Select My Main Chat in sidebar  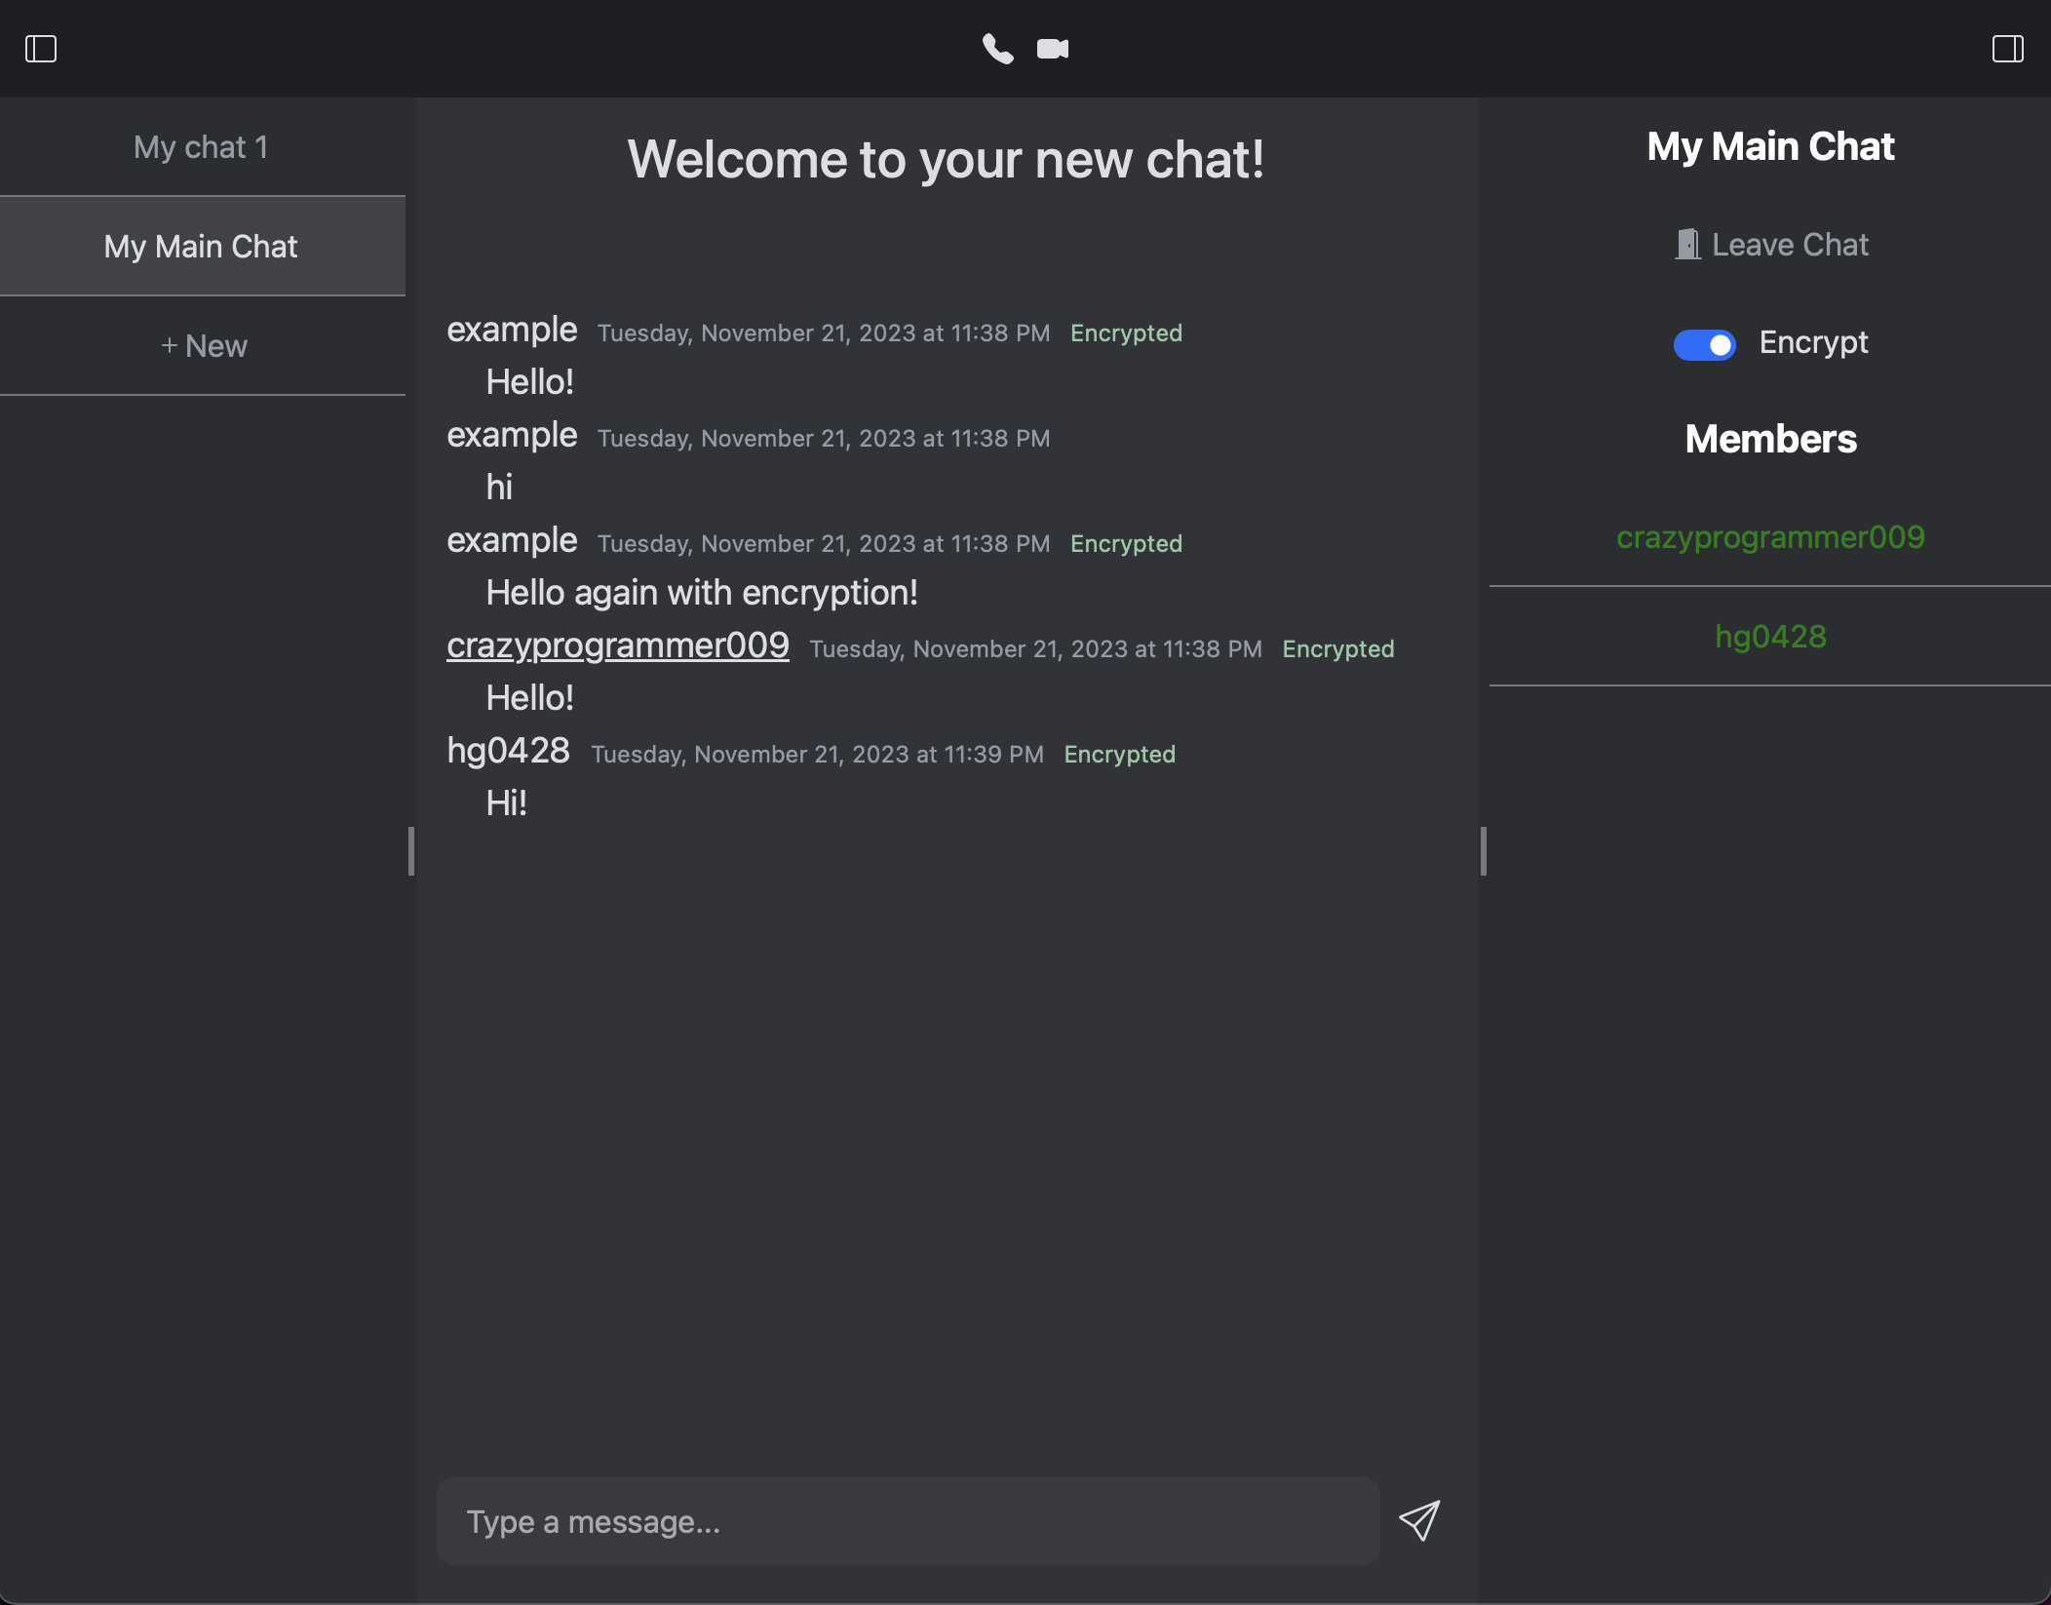point(202,247)
